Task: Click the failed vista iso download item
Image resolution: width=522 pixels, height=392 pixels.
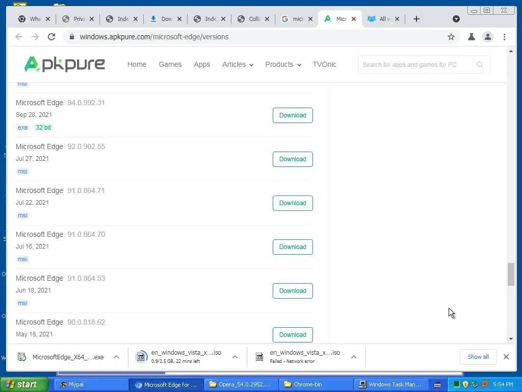Action: pos(299,357)
